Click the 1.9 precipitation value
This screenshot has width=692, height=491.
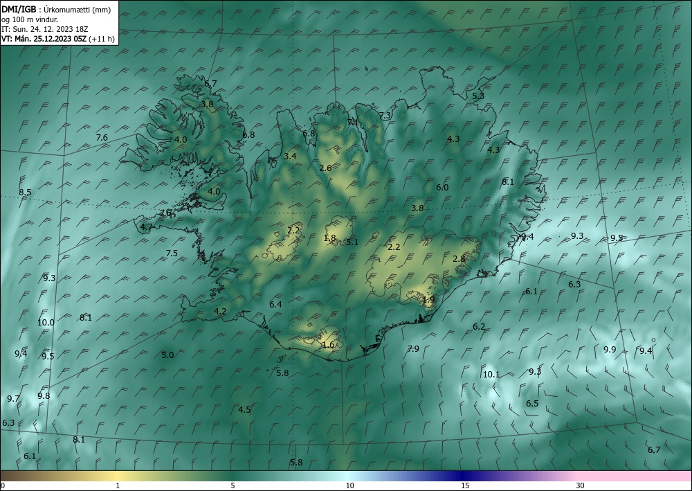click(x=428, y=299)
